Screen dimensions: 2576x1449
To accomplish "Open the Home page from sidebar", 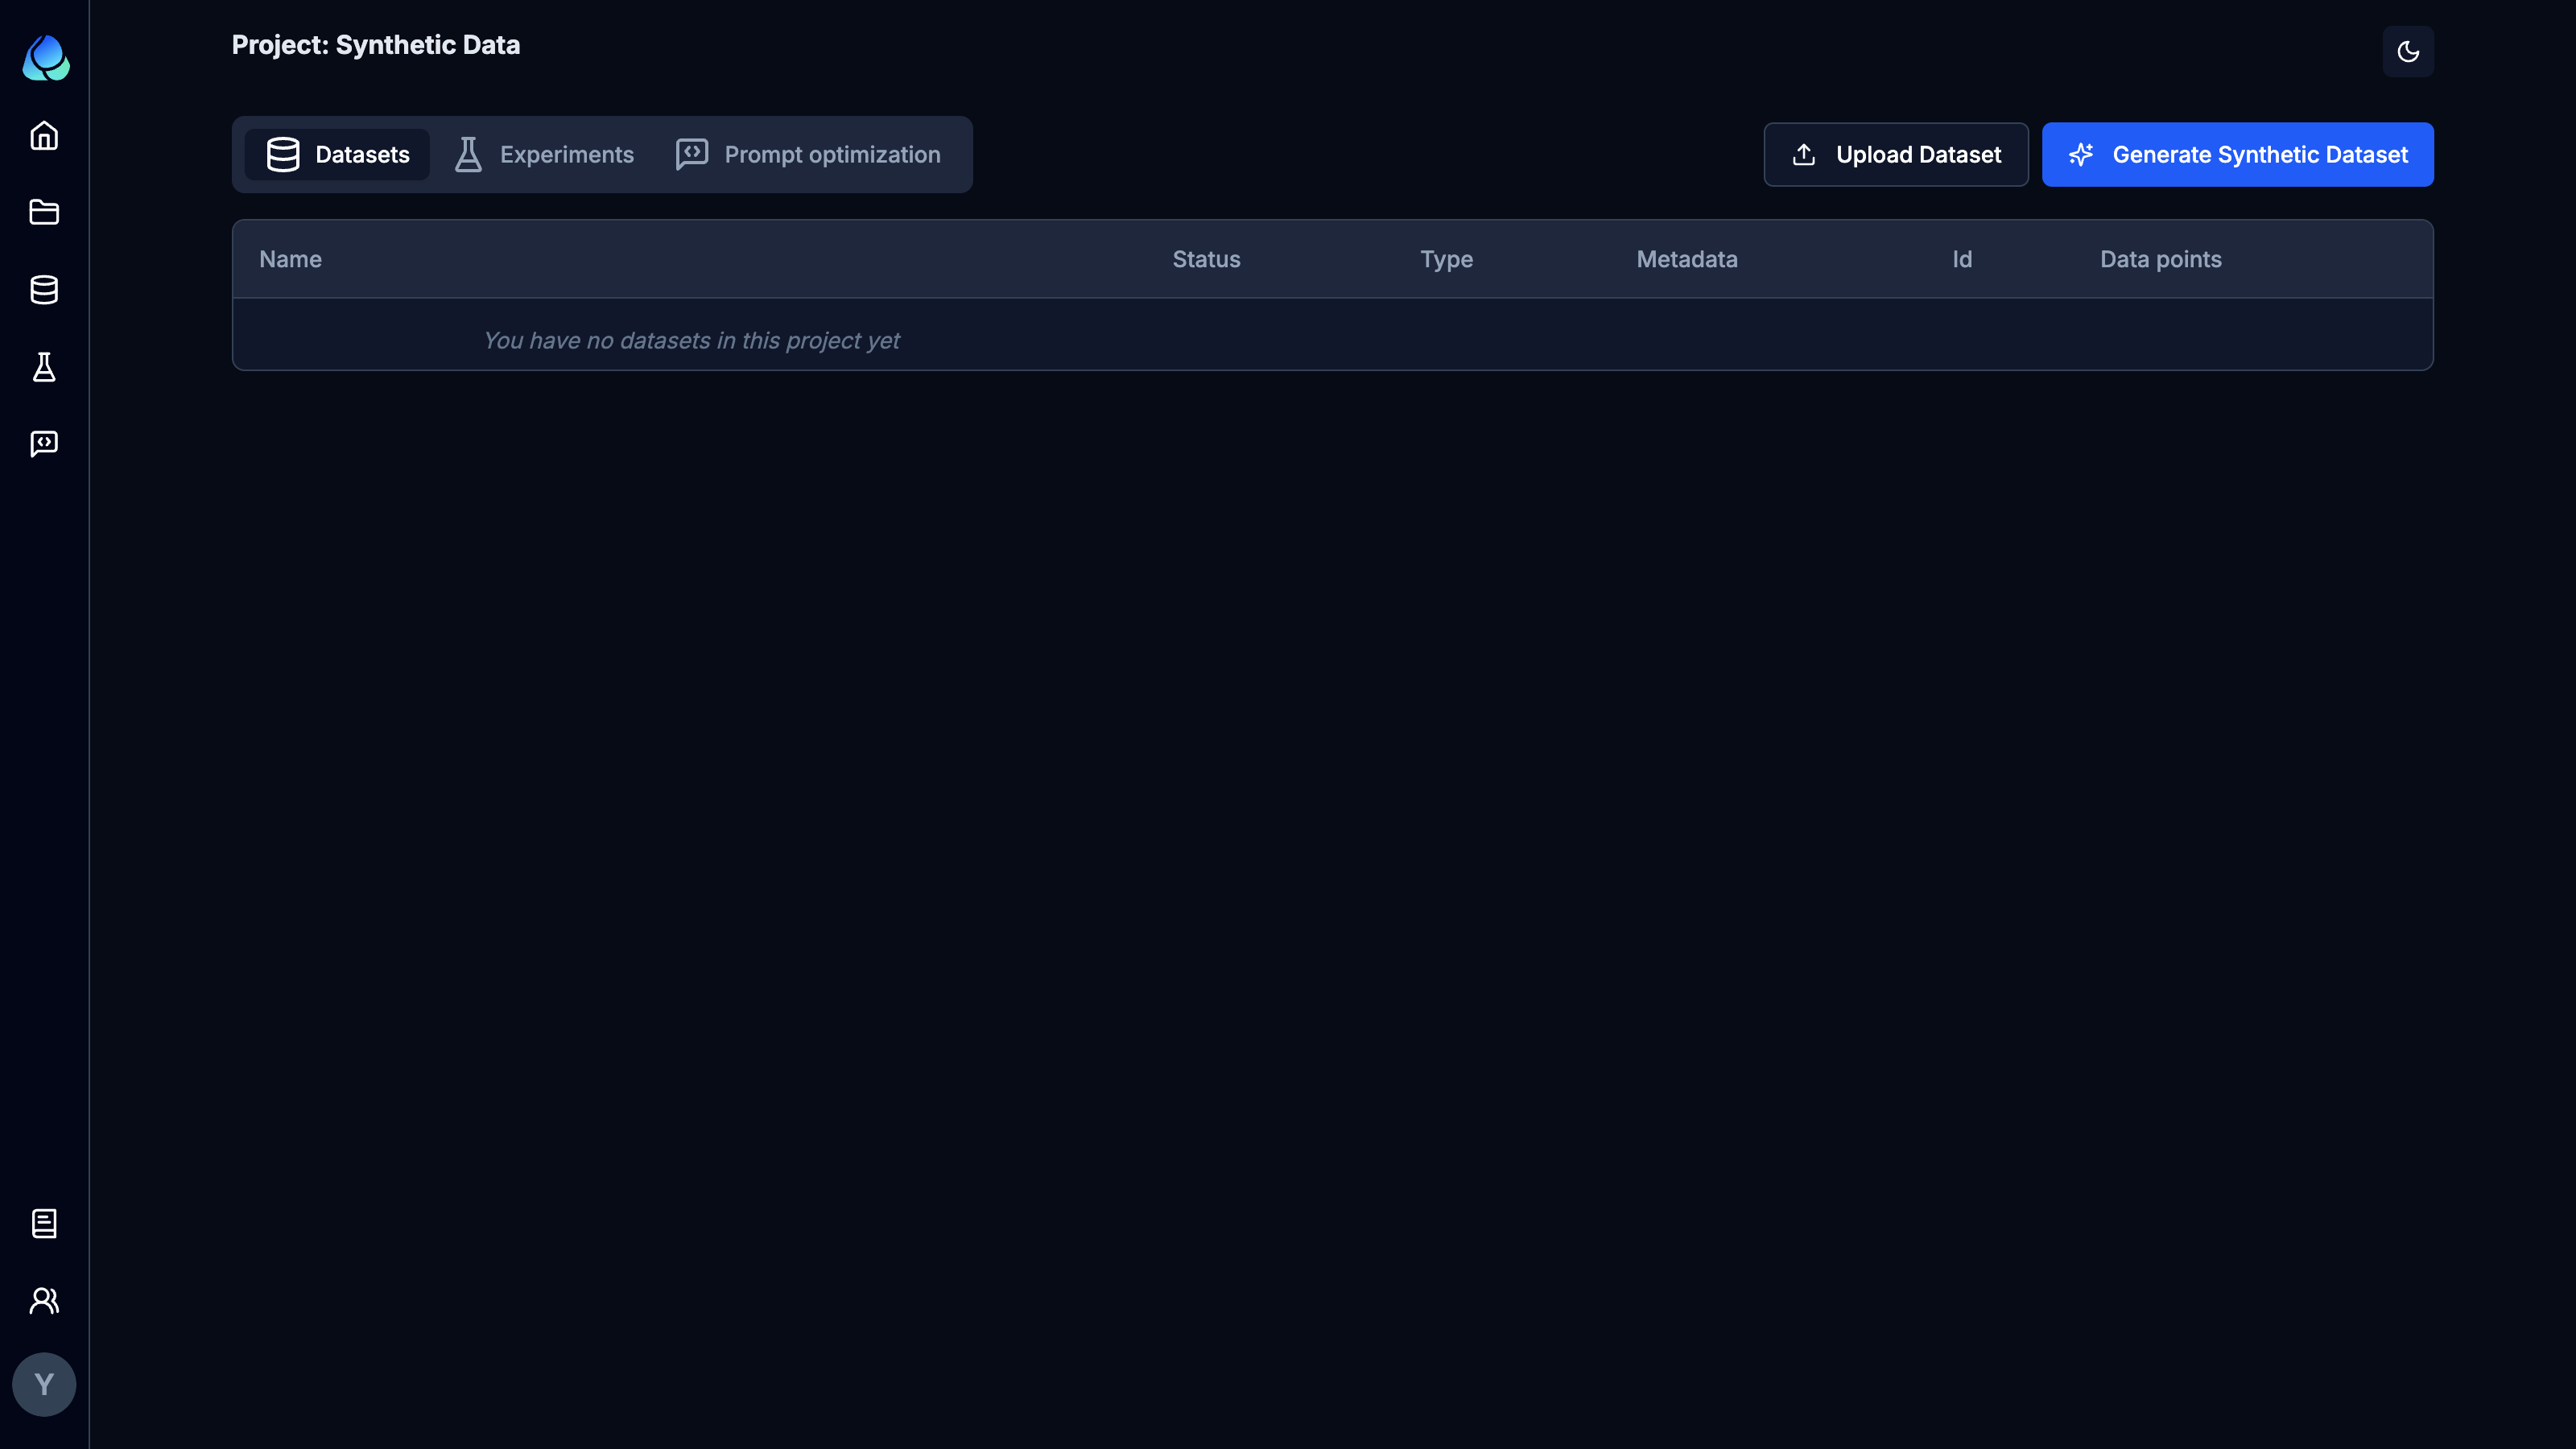I will pos(44,135).
